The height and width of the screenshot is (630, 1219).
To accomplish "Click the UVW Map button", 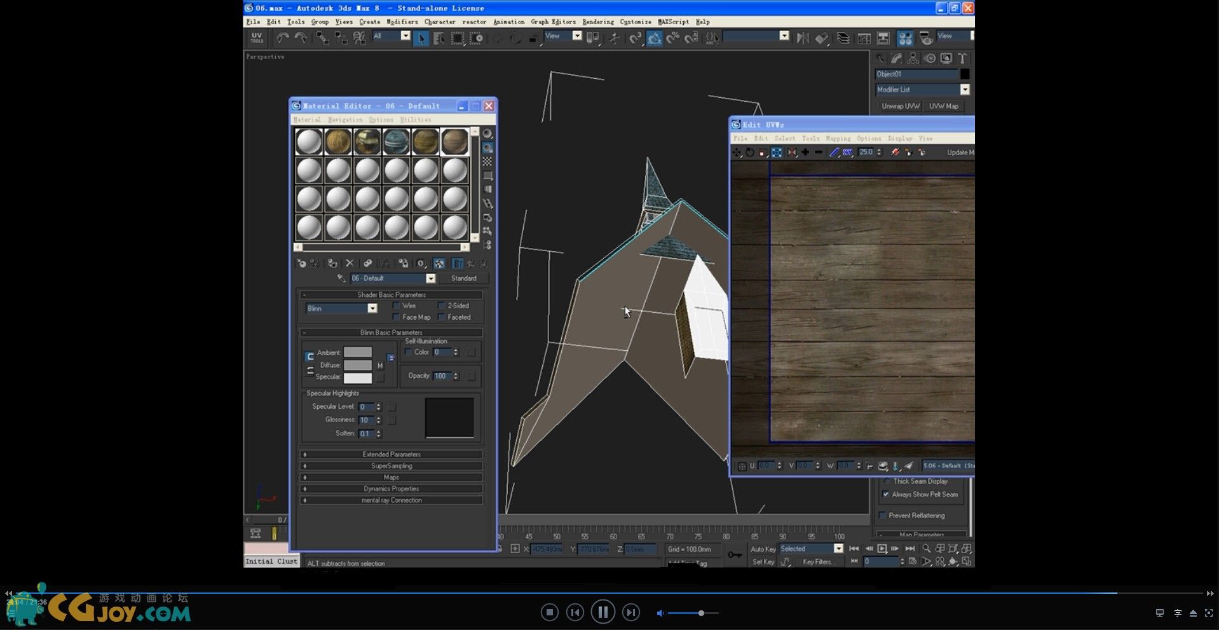I will tap(943, 106).
